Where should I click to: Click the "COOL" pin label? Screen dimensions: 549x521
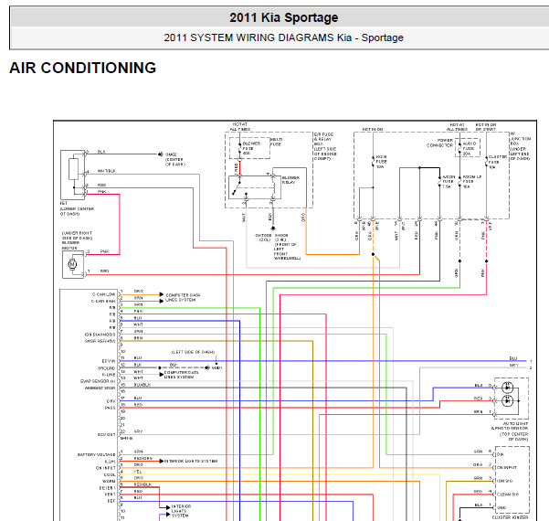(x=110, y=474)
